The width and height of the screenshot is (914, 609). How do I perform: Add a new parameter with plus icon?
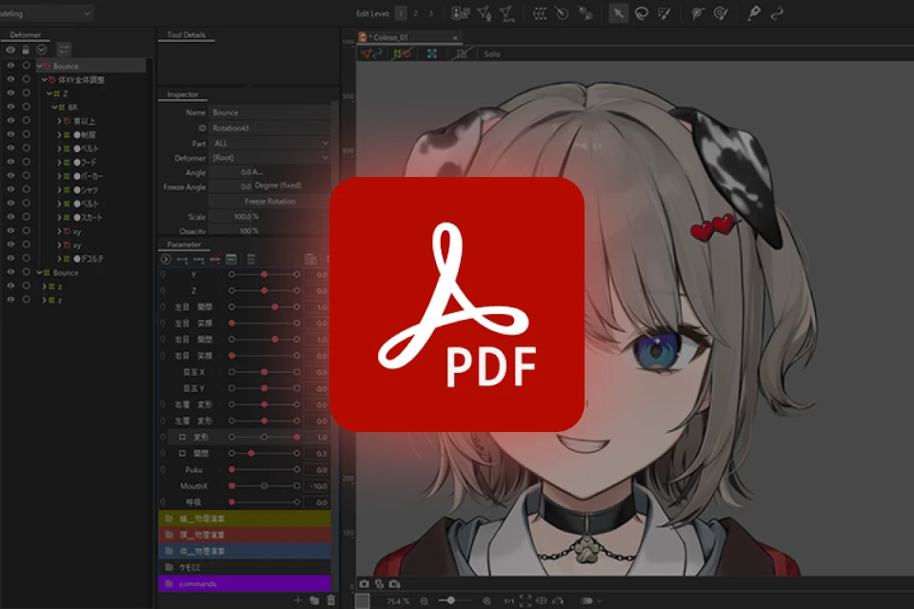click(x=298, y=599)
